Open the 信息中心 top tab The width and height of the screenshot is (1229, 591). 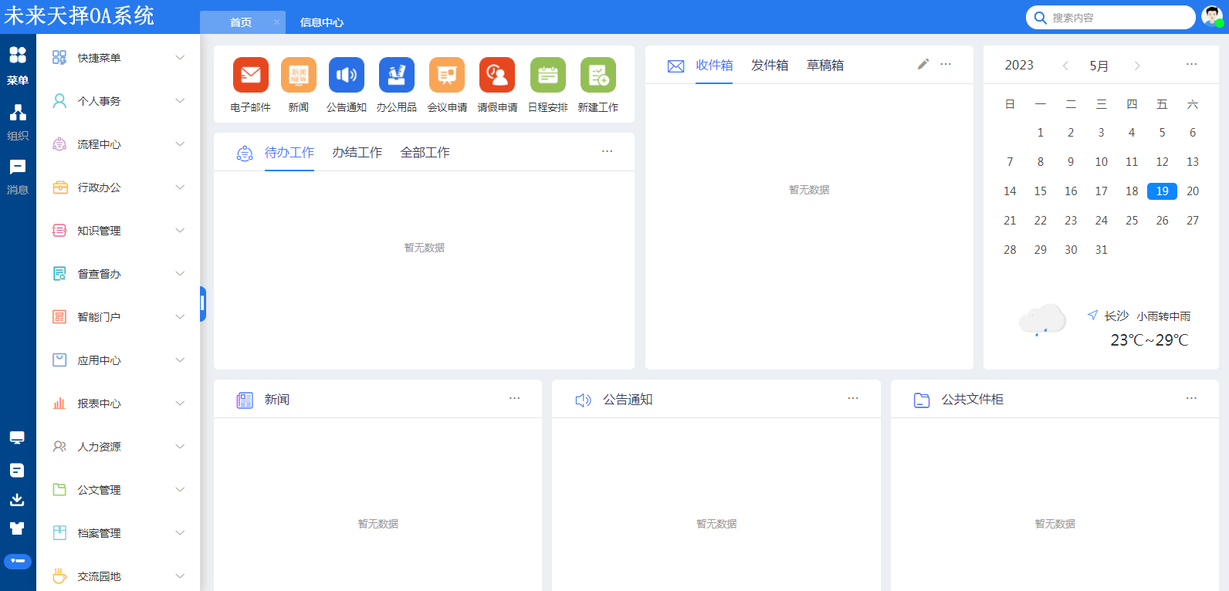(x=322, y=22)
